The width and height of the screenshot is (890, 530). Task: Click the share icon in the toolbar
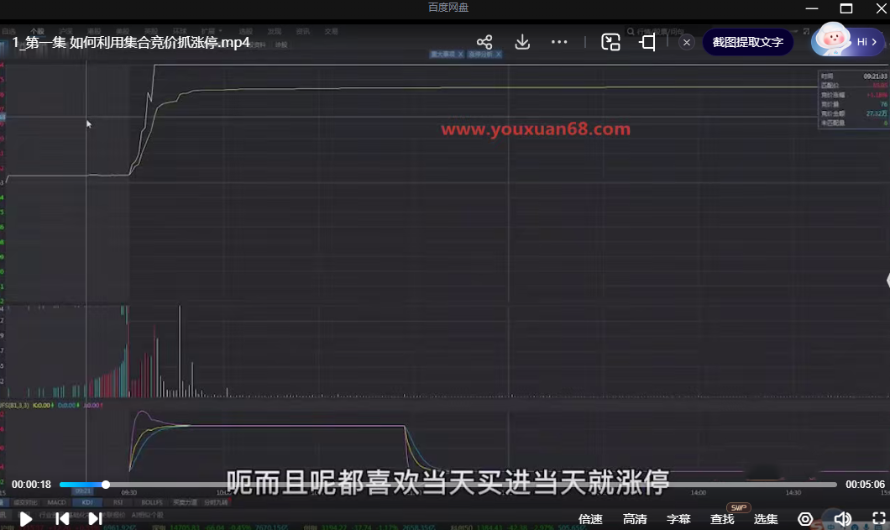pyautogui.click(x=484, y=41)
